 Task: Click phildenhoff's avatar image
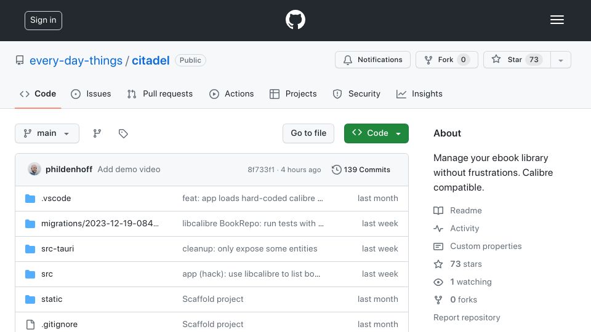pyautogui.click(x=34, y=170)
